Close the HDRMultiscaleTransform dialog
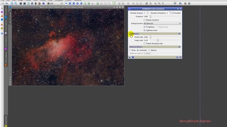The height and width of the screenshot is (127, 227). [x=181, y=9]
